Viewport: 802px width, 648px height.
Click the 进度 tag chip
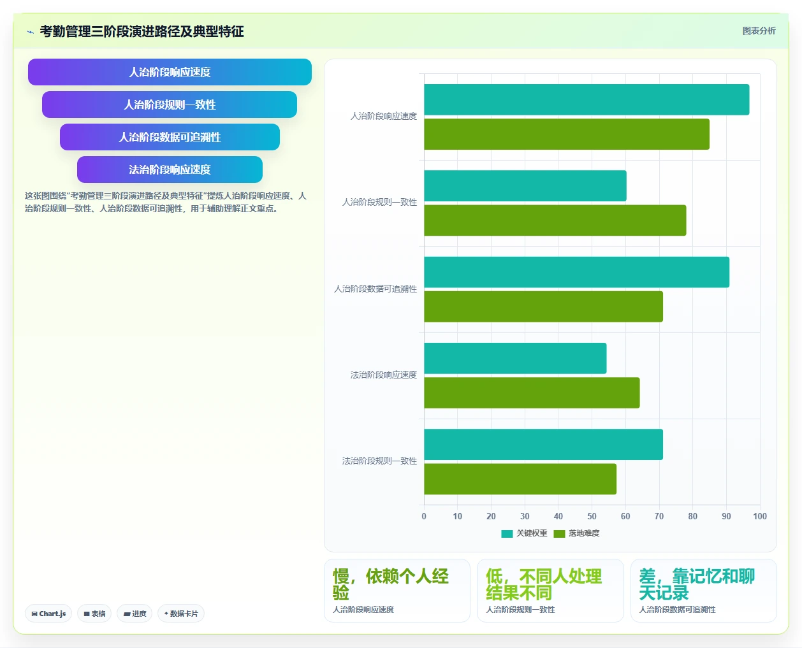coord(135,614)
